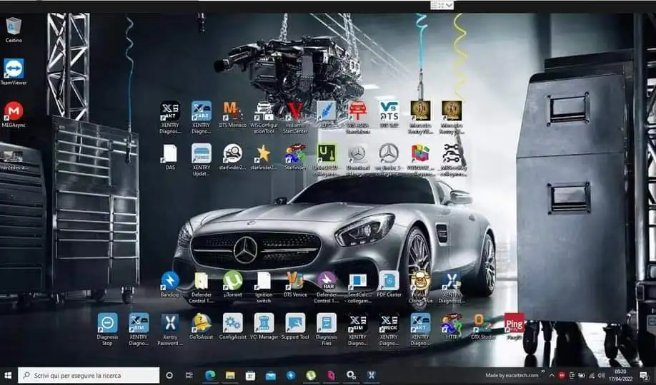The height and width of the screenshot is (385, 656).
Task: Launch uTorrent from the desktop
Action: pyautogui.click(x=233, y=284)
